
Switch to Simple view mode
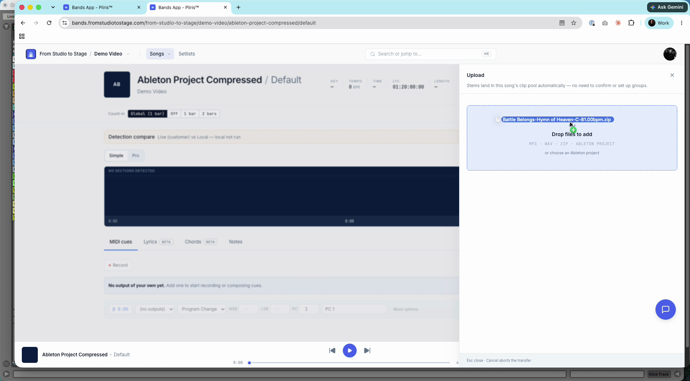coord(116,156)
